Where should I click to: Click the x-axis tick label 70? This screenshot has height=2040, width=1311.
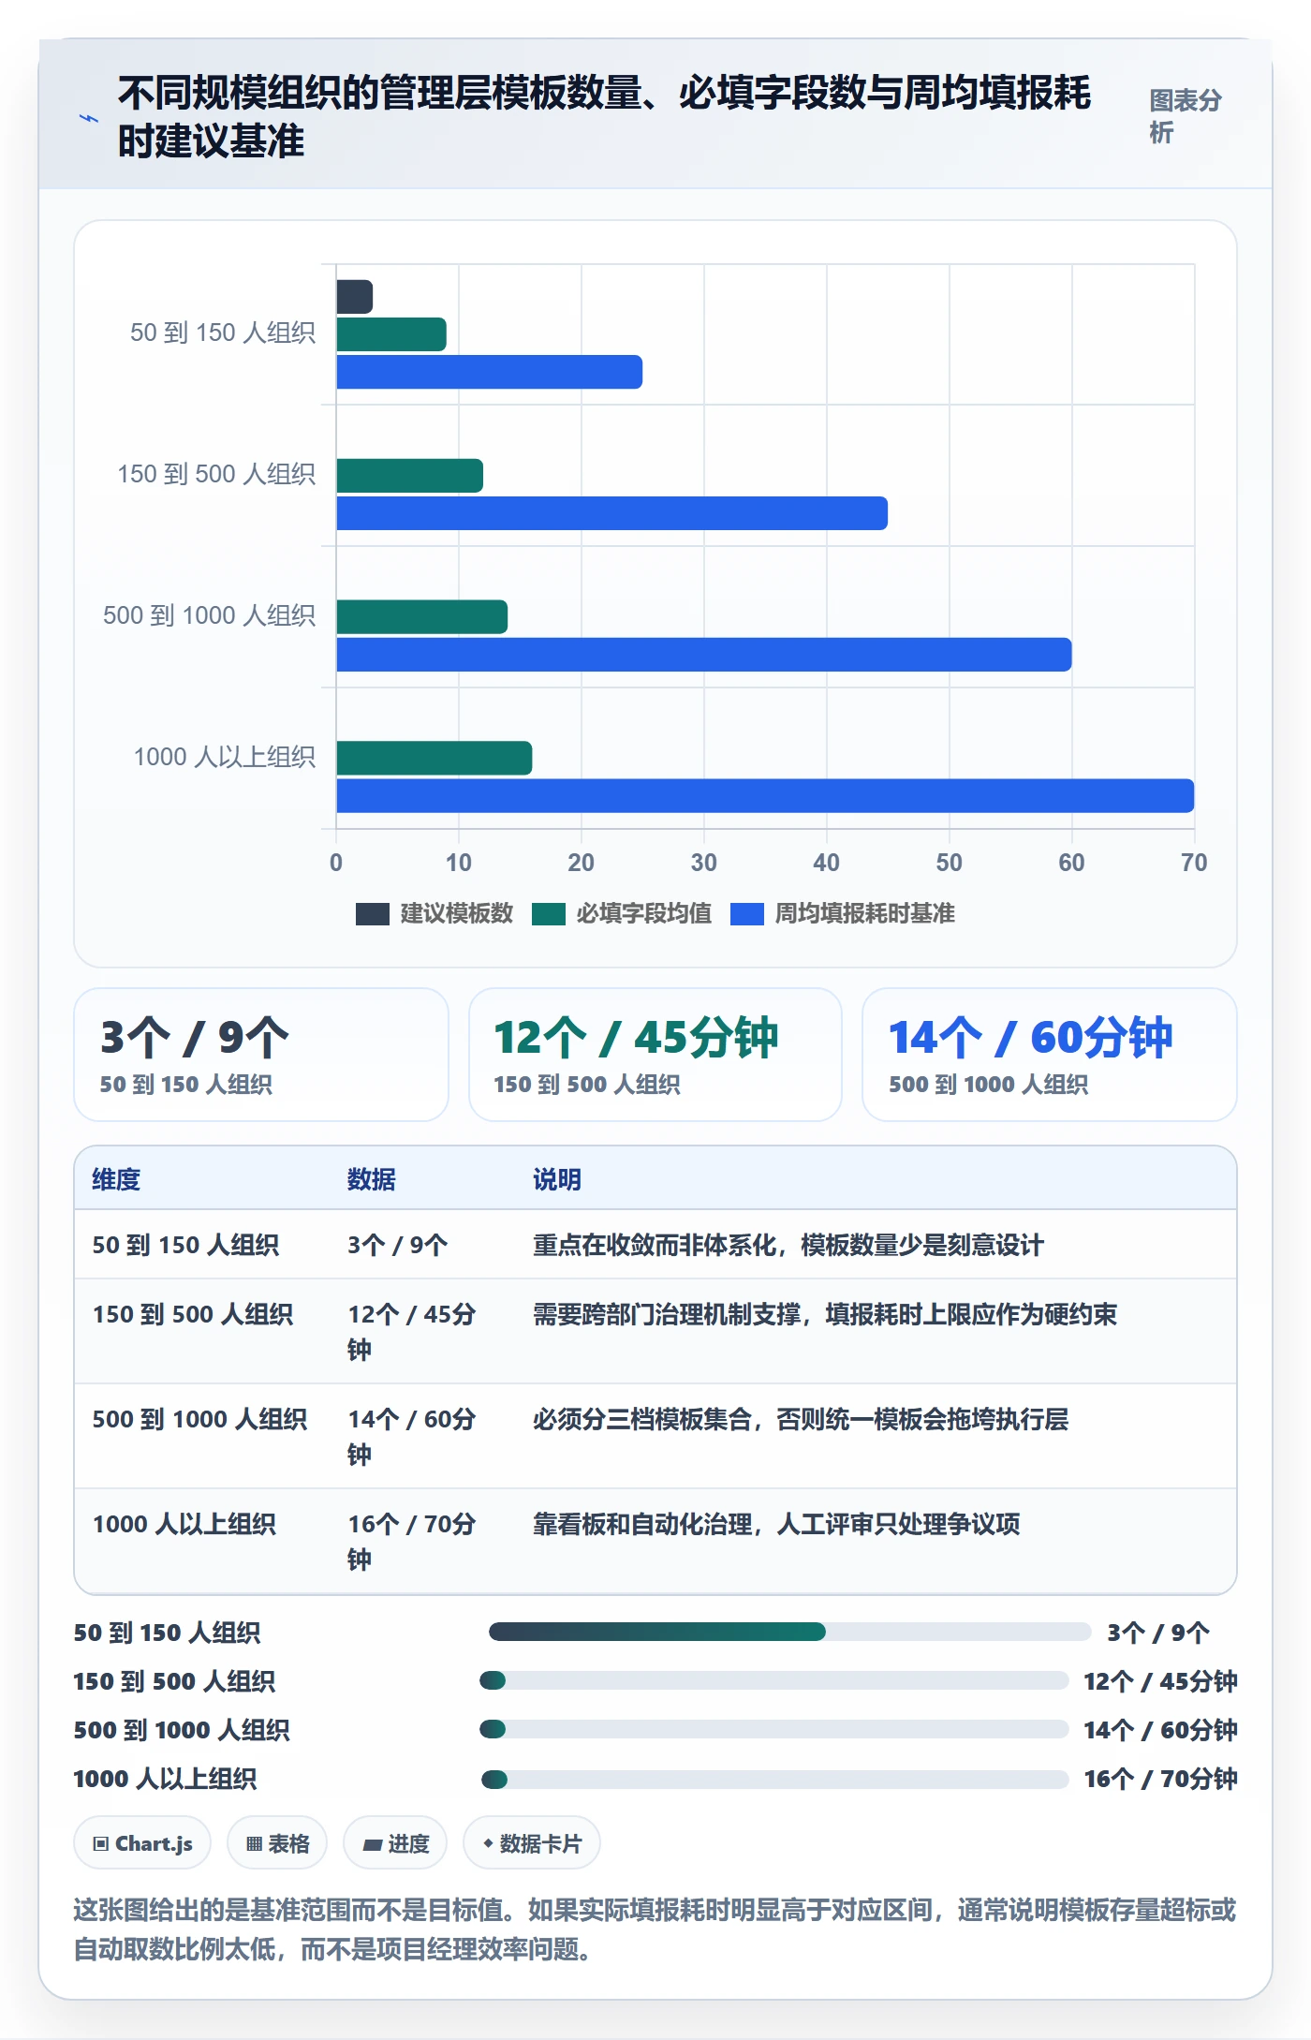(1194, 863)
